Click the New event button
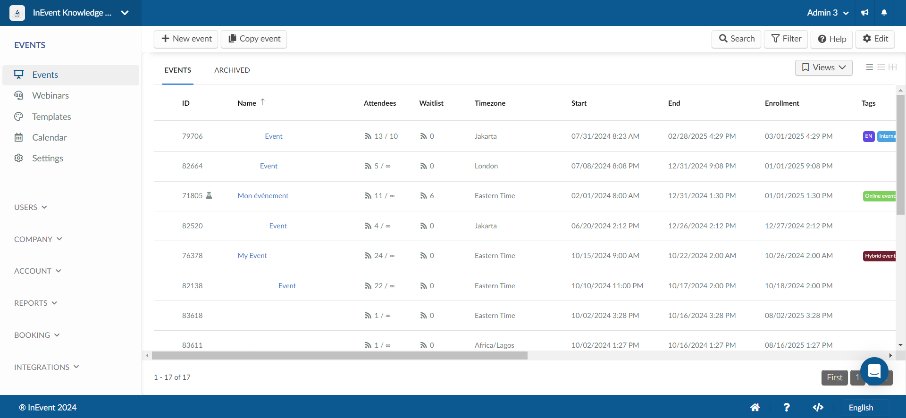This screenshot has width=906, height=418. point(186,39)
